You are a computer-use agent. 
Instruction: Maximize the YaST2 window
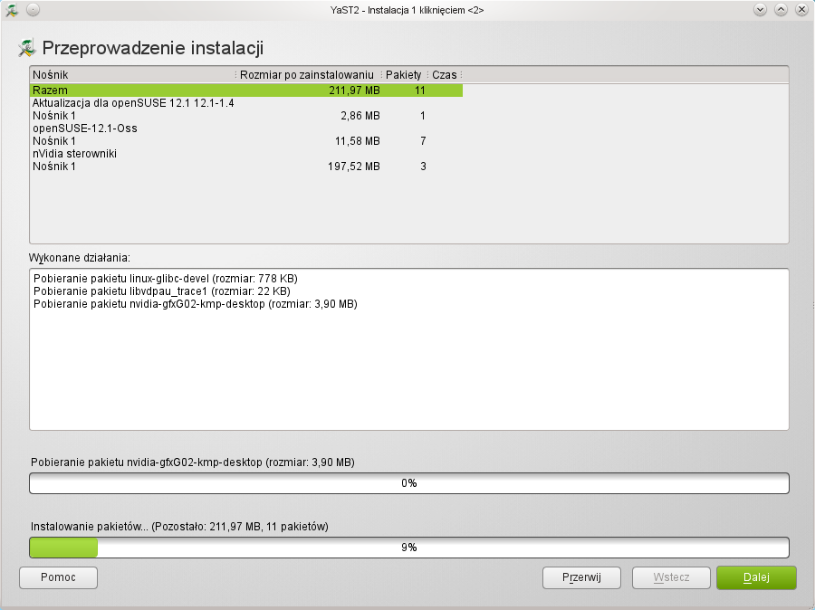coord(781,10)
